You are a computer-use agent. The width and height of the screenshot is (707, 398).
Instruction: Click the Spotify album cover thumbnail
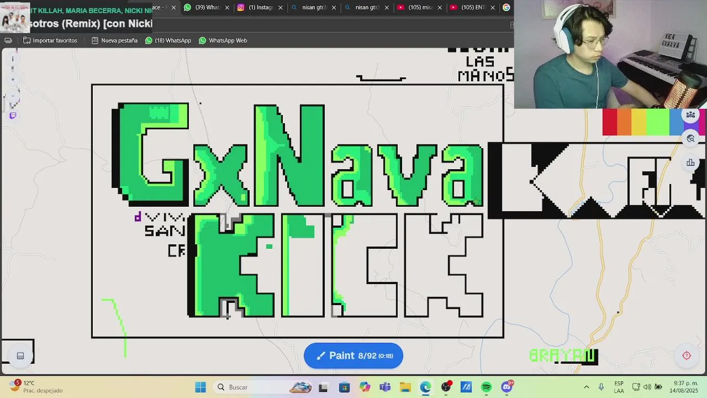tap(15, 17)
